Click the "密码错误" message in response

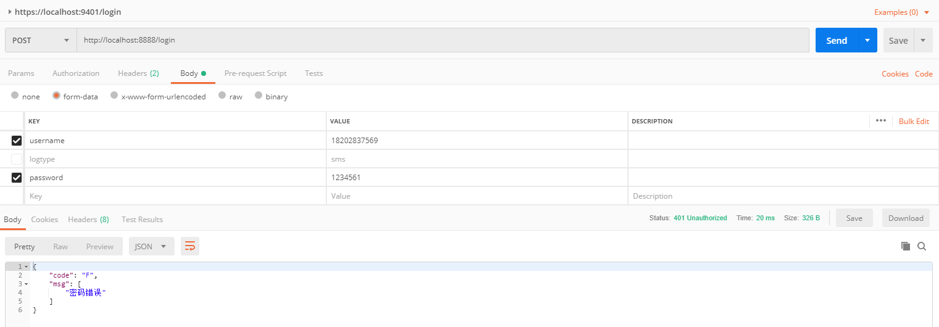pyautogui.click(x=86, y=292)
